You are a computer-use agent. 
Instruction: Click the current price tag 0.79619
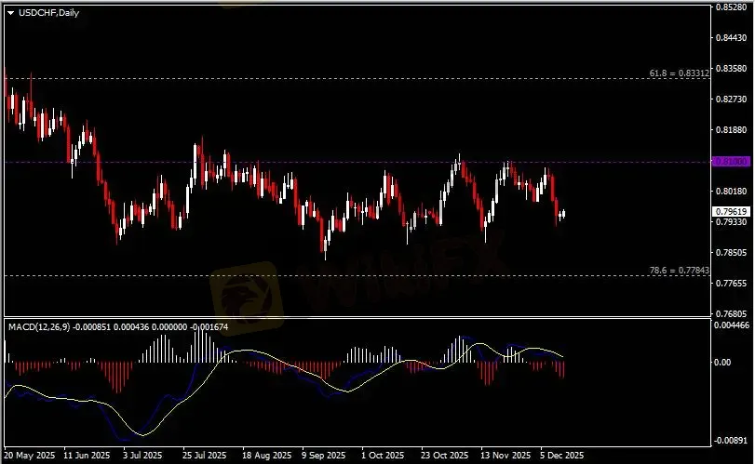[x=731, y=212]
